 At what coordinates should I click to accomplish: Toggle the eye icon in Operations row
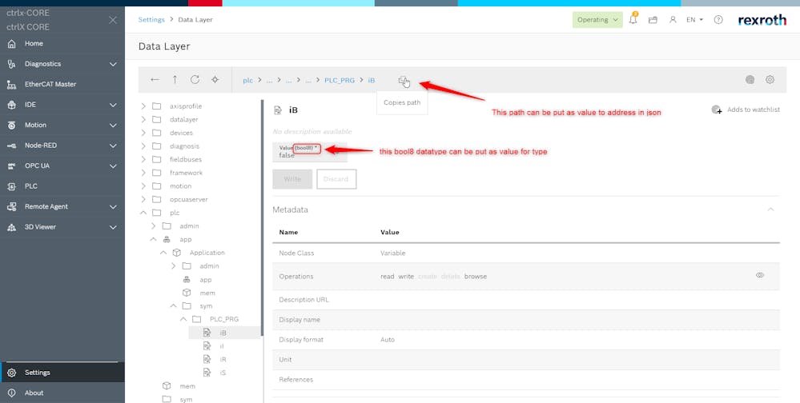point(760,276)
